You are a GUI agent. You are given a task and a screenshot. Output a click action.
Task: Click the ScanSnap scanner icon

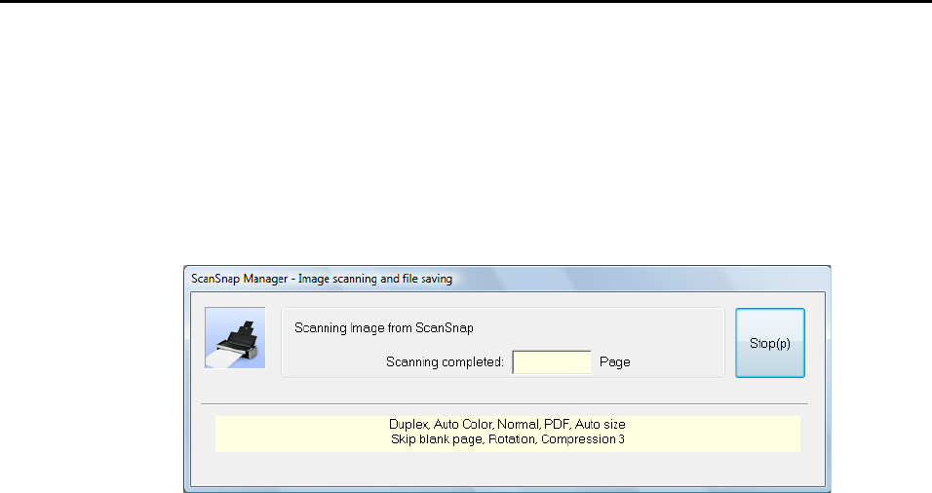point(235,338)
